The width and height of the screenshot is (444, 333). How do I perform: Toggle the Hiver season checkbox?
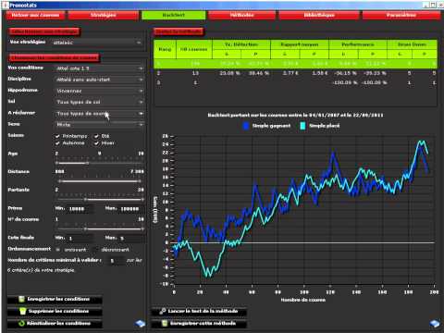[x=96, y=143]
